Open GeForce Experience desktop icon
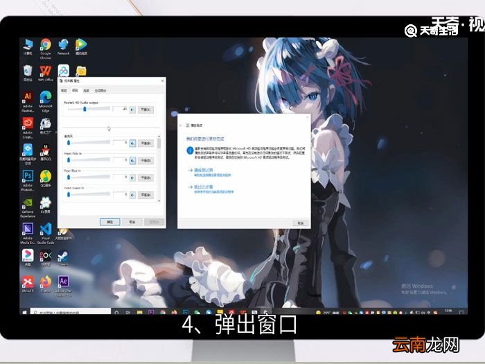The height and width of the screenshot is (364, 485). click(28, 207)
